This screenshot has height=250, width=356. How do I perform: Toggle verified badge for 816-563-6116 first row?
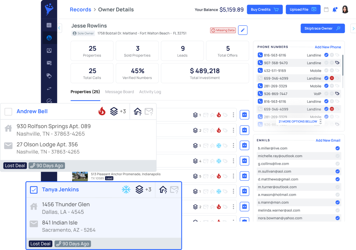click(x=326, y=55)
